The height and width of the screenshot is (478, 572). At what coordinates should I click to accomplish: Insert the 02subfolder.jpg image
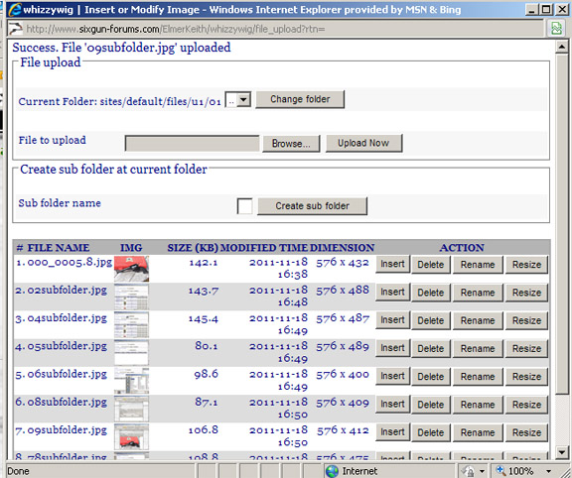click(x=392, y=293)
